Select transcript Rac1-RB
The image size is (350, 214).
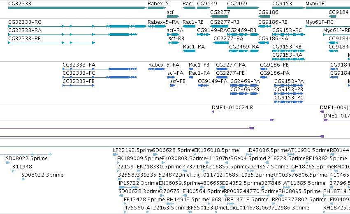tap(193, 22)
